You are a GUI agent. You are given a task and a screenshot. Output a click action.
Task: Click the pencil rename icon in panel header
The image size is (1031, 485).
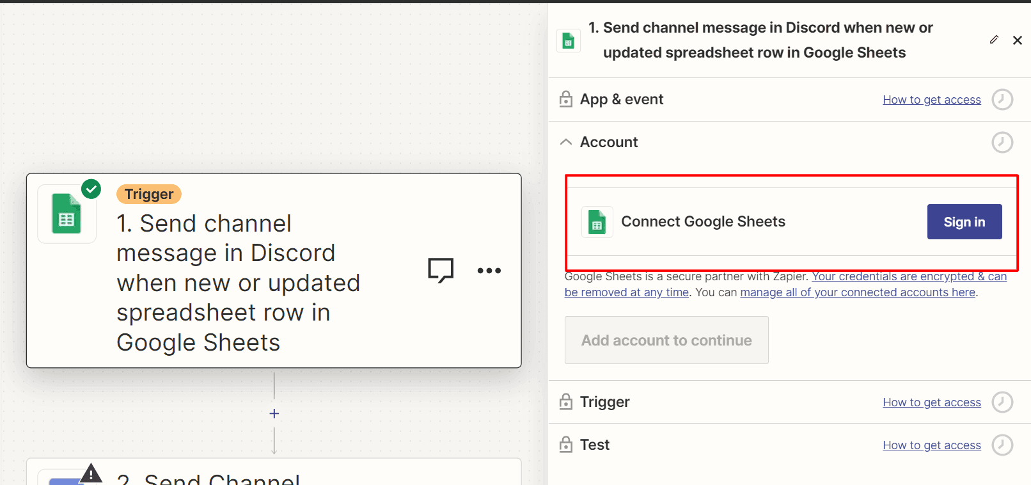pos(994,40)
